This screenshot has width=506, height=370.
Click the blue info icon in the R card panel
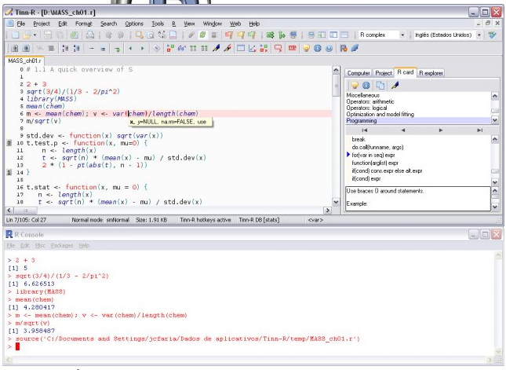(x=367, y=85)
